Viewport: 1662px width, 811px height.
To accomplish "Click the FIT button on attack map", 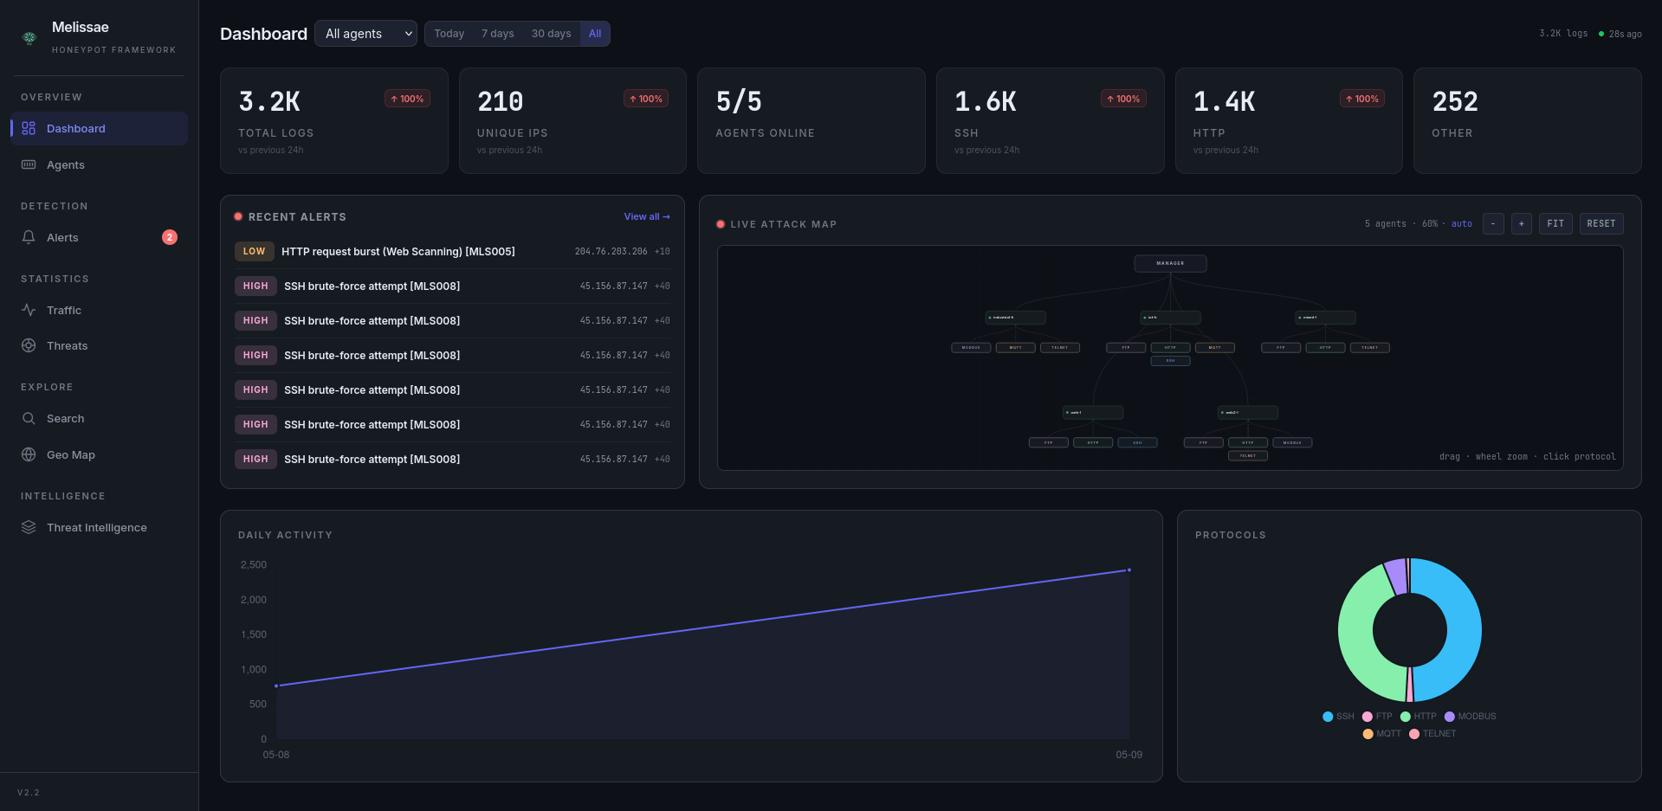I will pos(1555,223).
